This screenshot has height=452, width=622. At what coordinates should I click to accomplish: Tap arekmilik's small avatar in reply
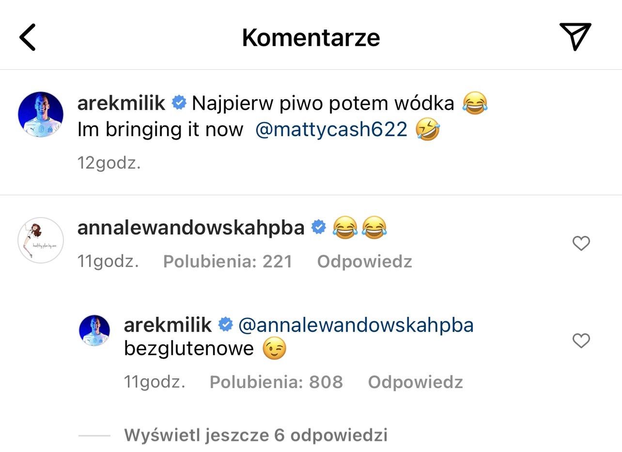click(94, 330)
